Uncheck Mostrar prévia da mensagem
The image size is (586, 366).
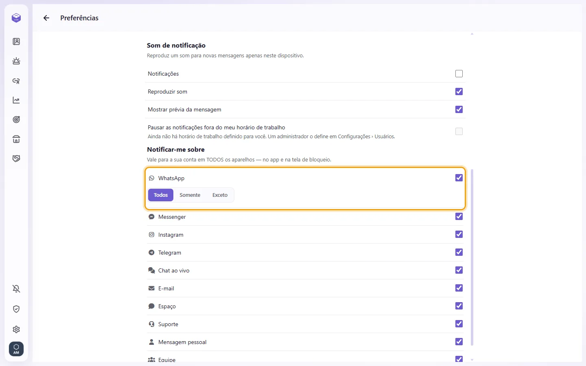(x=459, y=109)
